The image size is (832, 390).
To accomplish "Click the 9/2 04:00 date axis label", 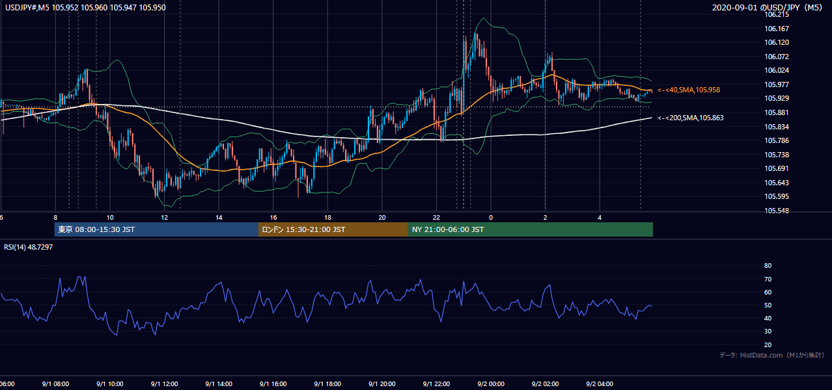I will 600,384.
